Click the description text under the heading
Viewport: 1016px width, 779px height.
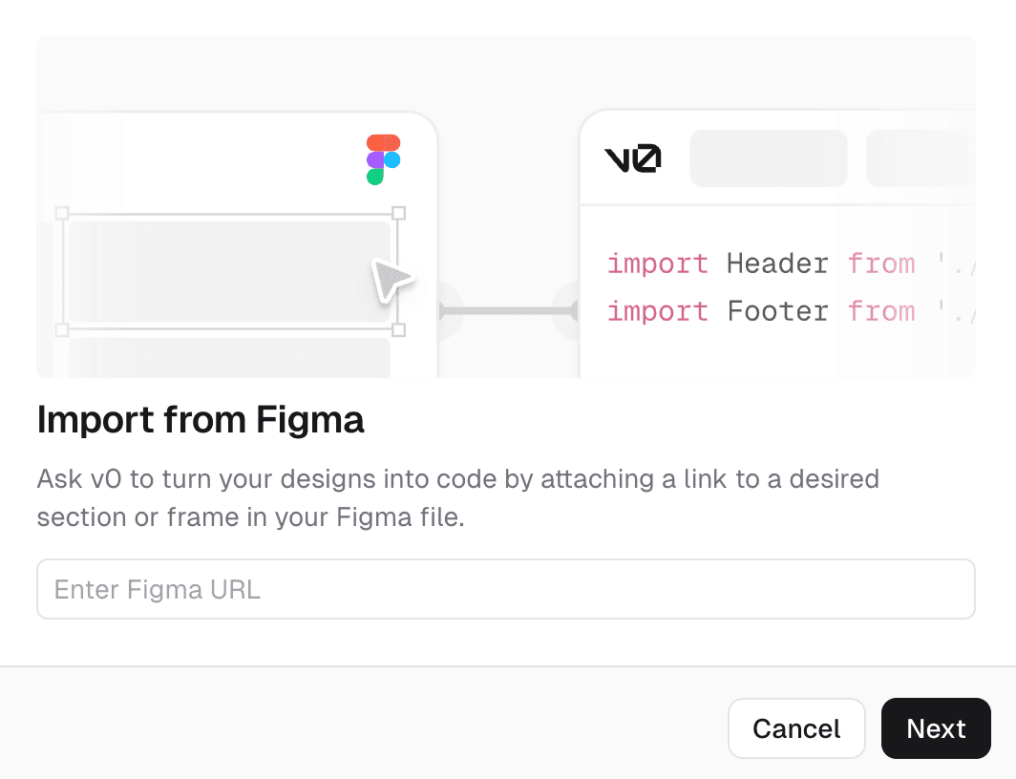tap(457, 497)
